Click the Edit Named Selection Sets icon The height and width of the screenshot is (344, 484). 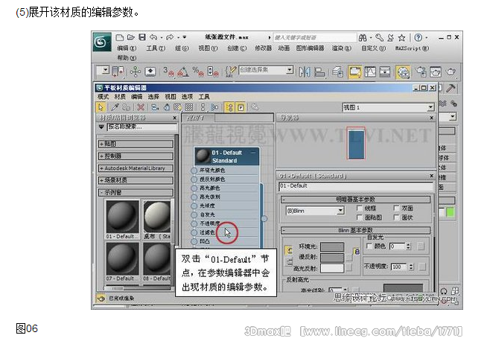pos(231,71)
